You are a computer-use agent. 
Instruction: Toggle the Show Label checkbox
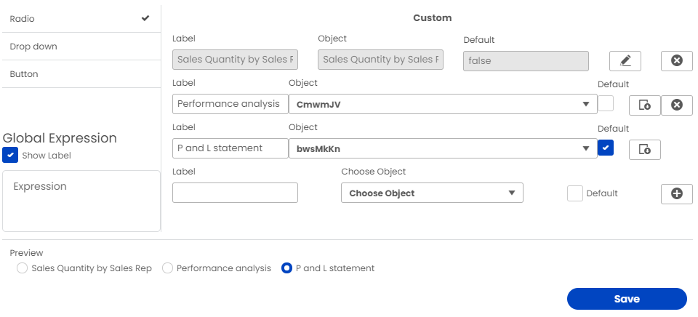point(11,155)
